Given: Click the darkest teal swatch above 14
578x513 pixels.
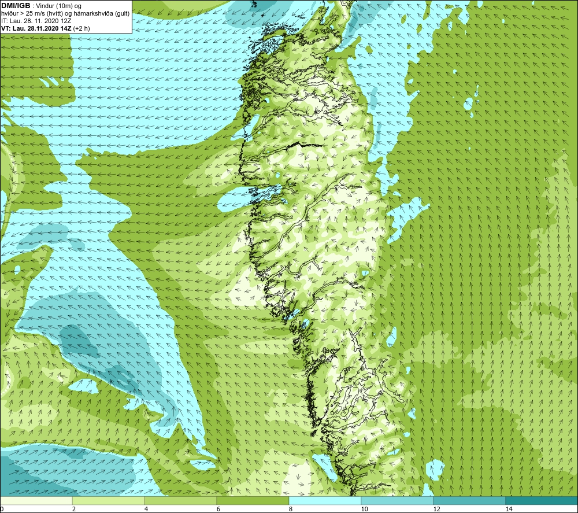Looking at the screenshot, I should [542, 500].
